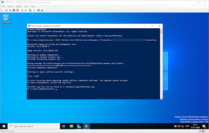The width and height of the screenshot is (209, 133).
Task: Click the 'Adding package Microsoft-Windows-ServerStandardEdition' line
Action: pos(75,63)
